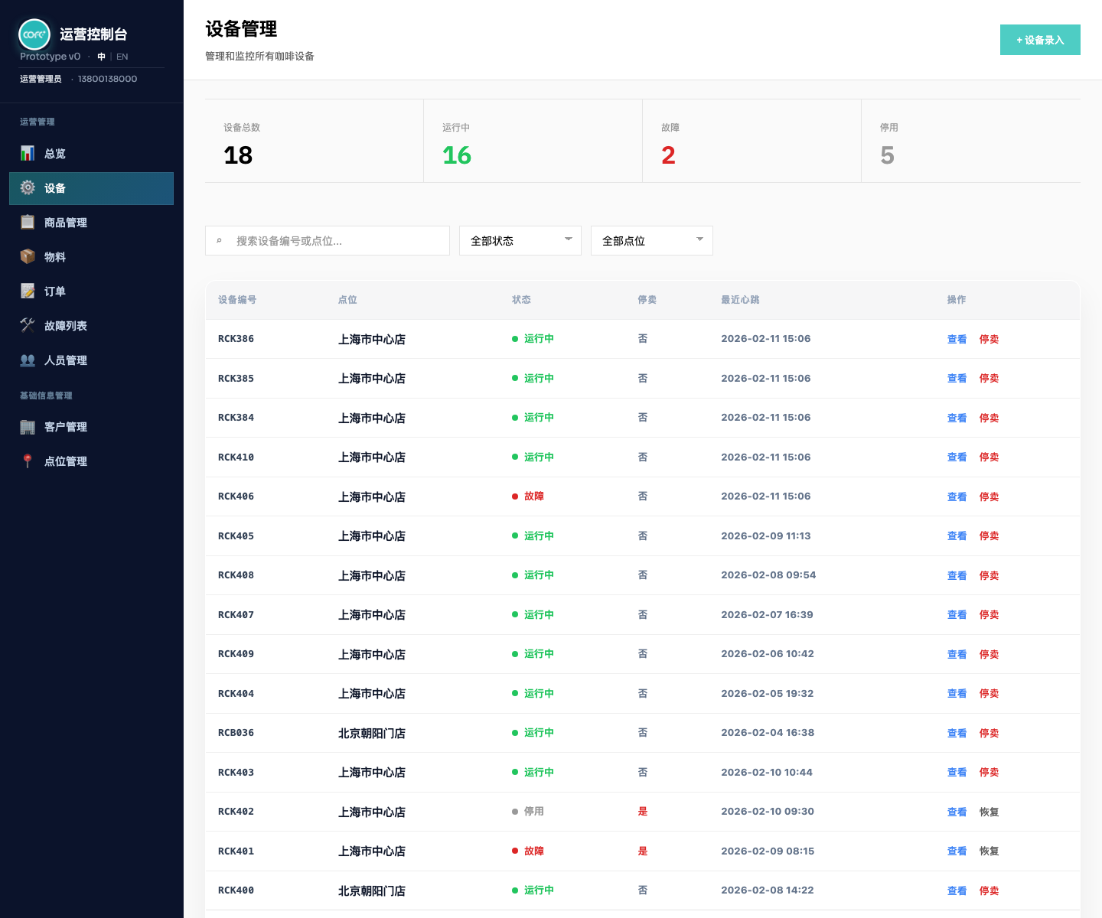Image resolution: width=1102 pixels, height=918 pixels.
Task: Open the 总览 dashboard chart icon
Action: coord(28,153)
